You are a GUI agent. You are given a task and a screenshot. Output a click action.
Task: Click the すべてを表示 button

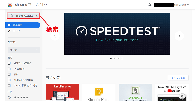coord(178,78)
